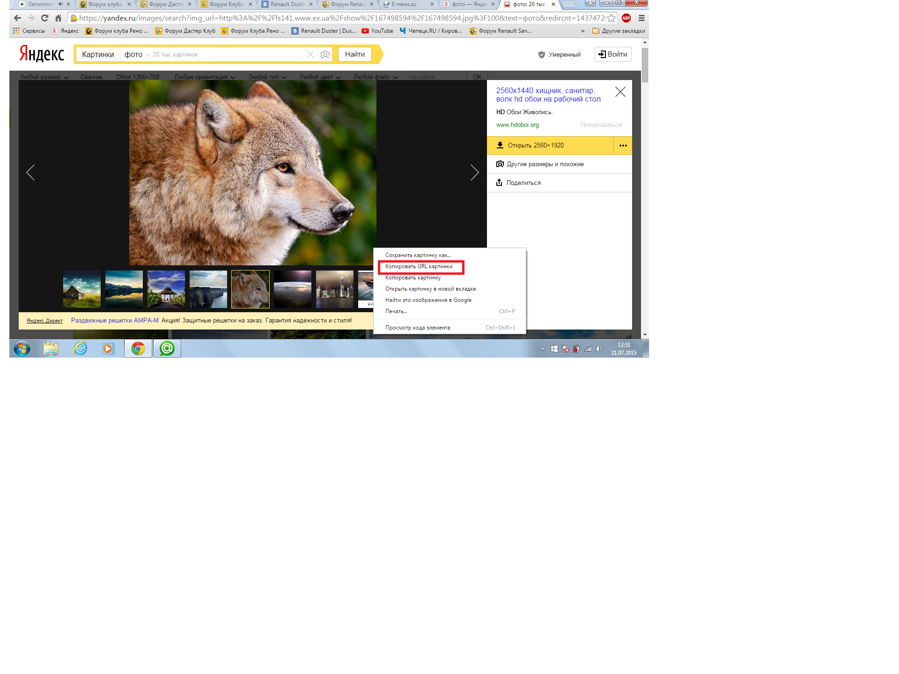The width and height of the screenshot is (899, 674).
Task: Show hidden system tray icons
Action: coord(543,349)
